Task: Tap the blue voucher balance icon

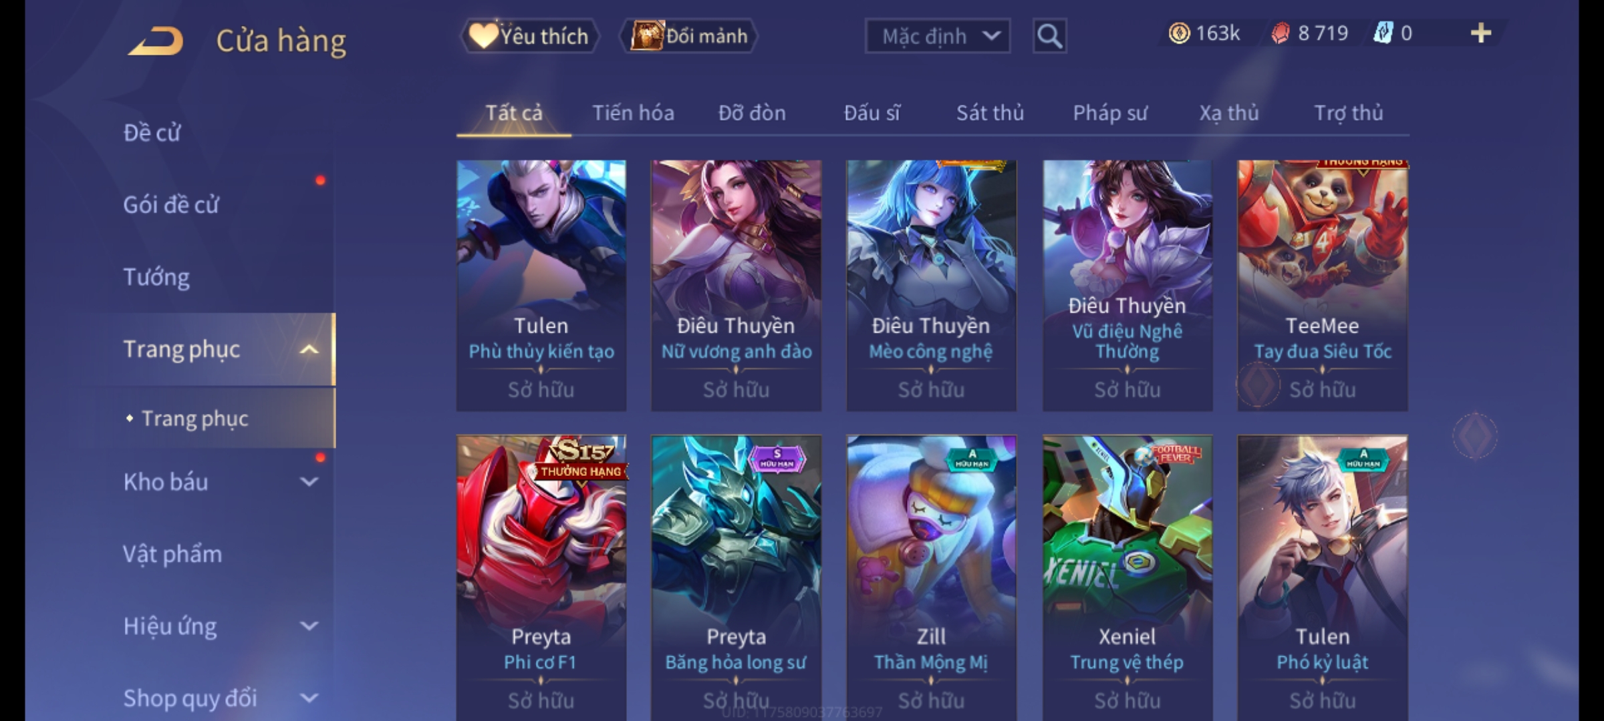Action: click(1383, 33)
